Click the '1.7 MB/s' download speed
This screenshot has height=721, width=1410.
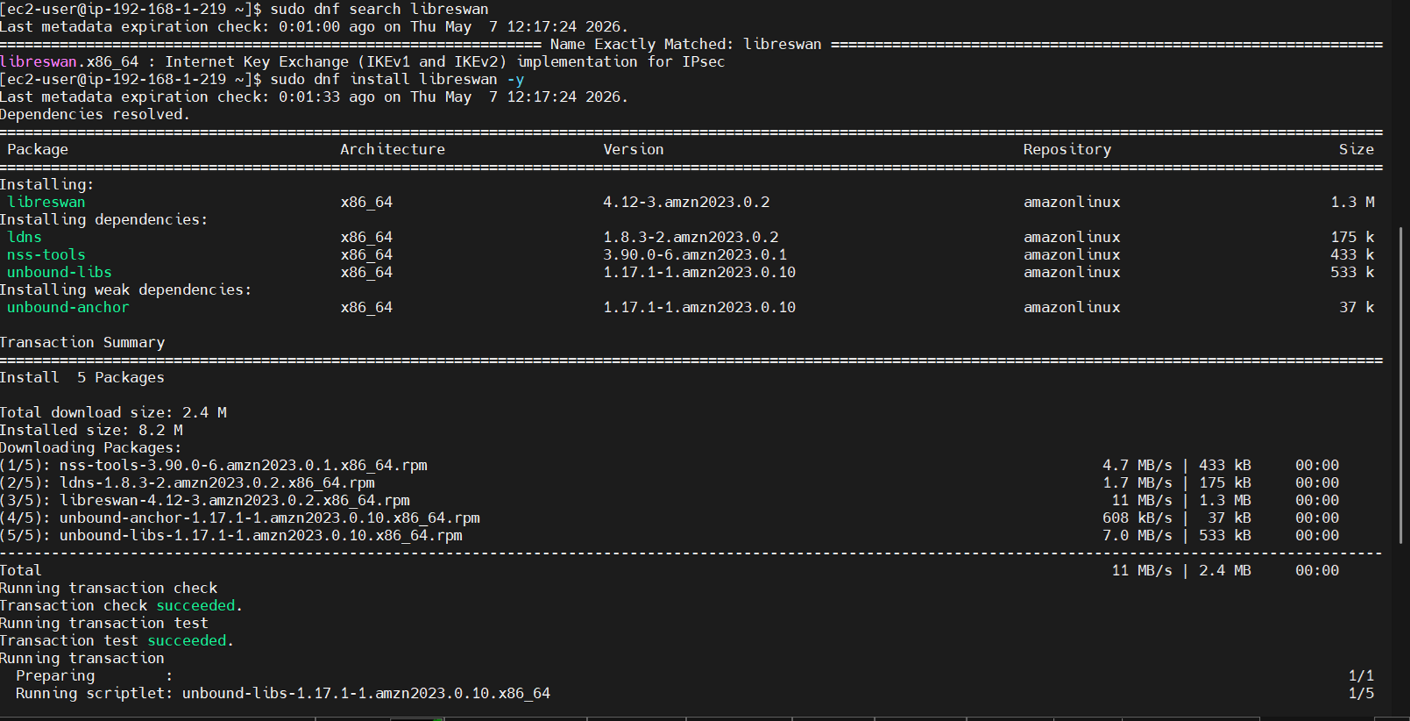(1137, 483)
